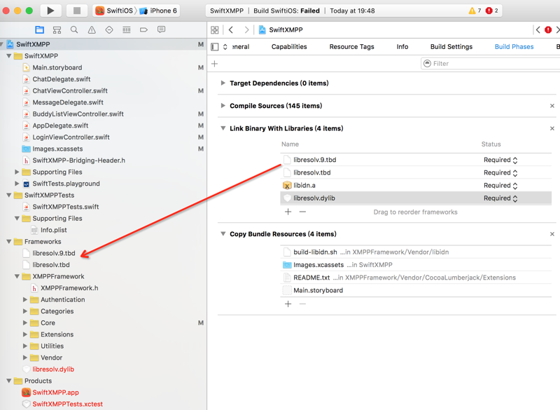Choose the iPhone 6 destination

click(158, 11)
